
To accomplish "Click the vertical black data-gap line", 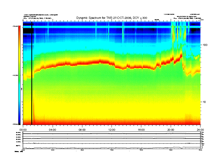I will coord(32,73).
